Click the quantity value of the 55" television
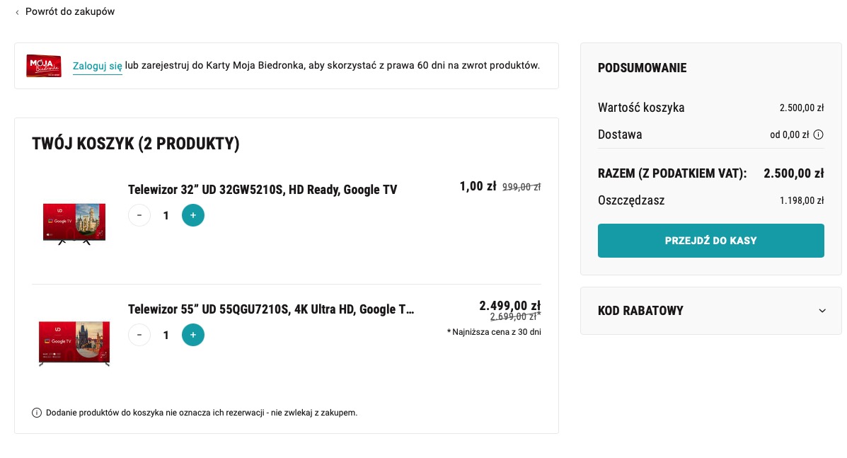The width and height of the screenshot is (847, 458). [x=166, y=336]
